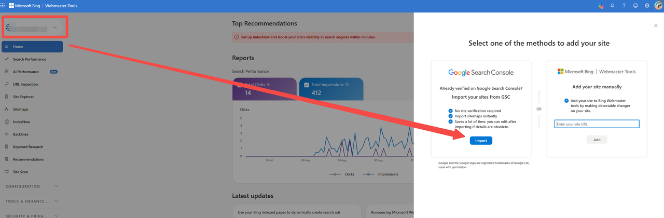The width and height of the screenshot is (664, 218).
Task: Click the info icon beside Total Clicks
Action: point(269,85)
